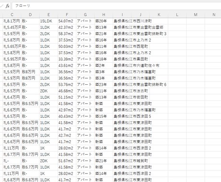Select the cell 築15年
This screenshot has height=182, width=221.
[x=104, y=116]
